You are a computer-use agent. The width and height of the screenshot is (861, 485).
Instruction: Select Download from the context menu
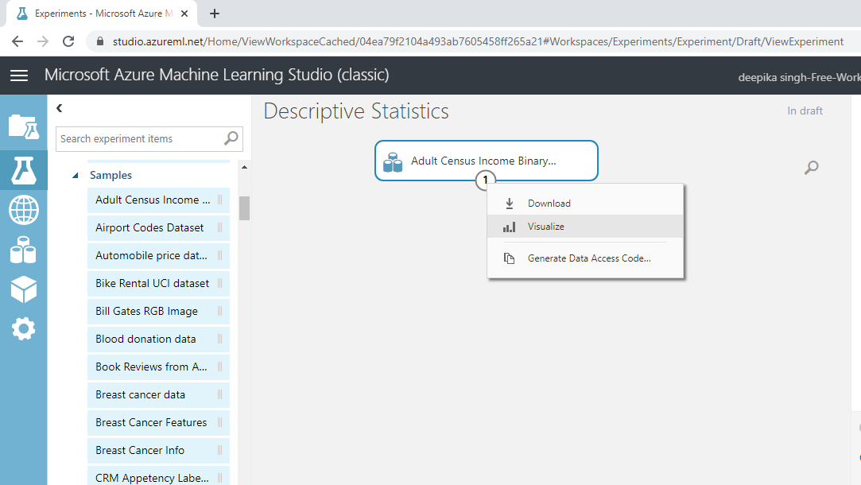pos(585,204)
